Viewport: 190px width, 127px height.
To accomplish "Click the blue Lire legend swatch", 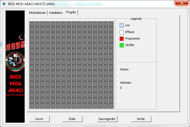I will [x=122, y=25].
